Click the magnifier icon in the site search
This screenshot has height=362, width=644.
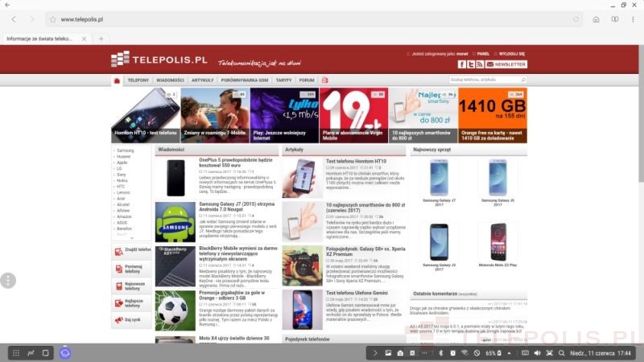[x=523, y=80]
